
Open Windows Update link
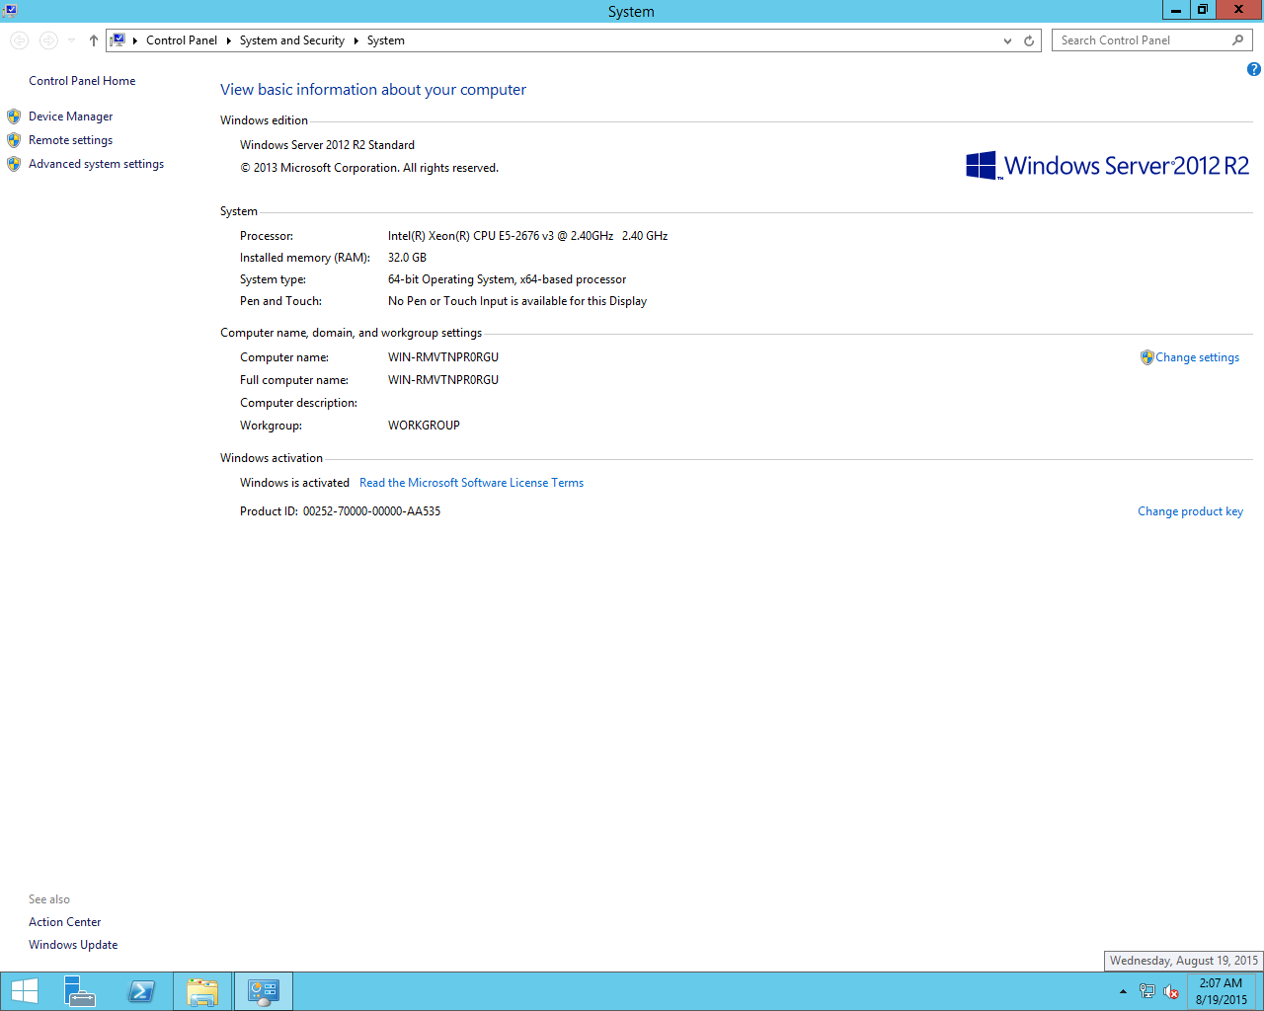tap(73, 945)
